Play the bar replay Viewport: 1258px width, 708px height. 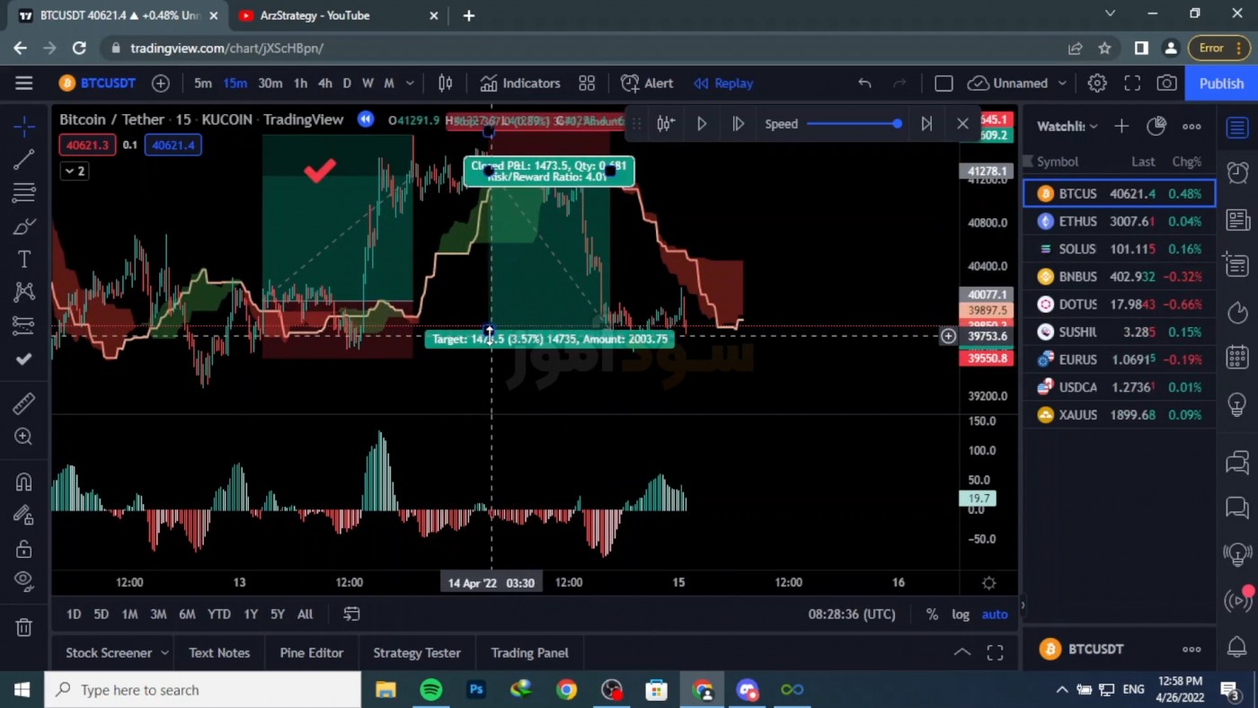702,124
